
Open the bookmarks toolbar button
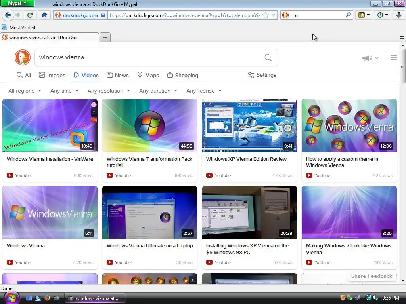pyautogui.click(x=364, y=15)
